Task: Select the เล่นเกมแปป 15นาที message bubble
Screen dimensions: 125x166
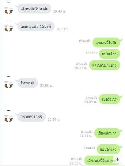Action: [36, 26]
